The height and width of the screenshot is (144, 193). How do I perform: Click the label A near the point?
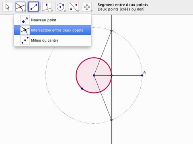tap(144, 72)
